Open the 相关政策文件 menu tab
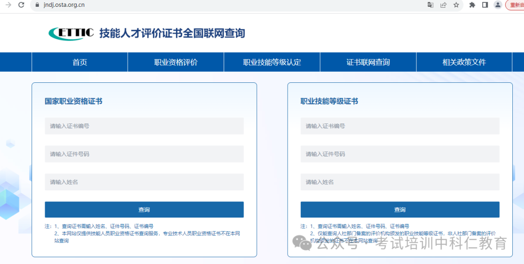524x264 pixels. coord(464,62)
